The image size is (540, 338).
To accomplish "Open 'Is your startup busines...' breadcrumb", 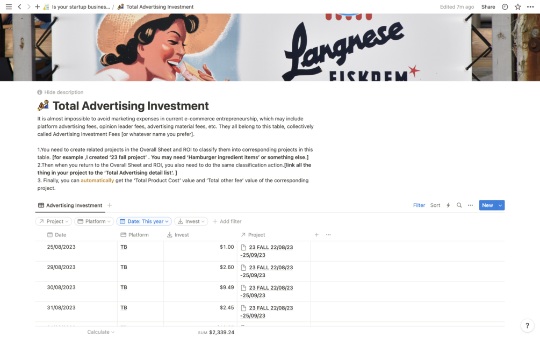I will [77, 6].
